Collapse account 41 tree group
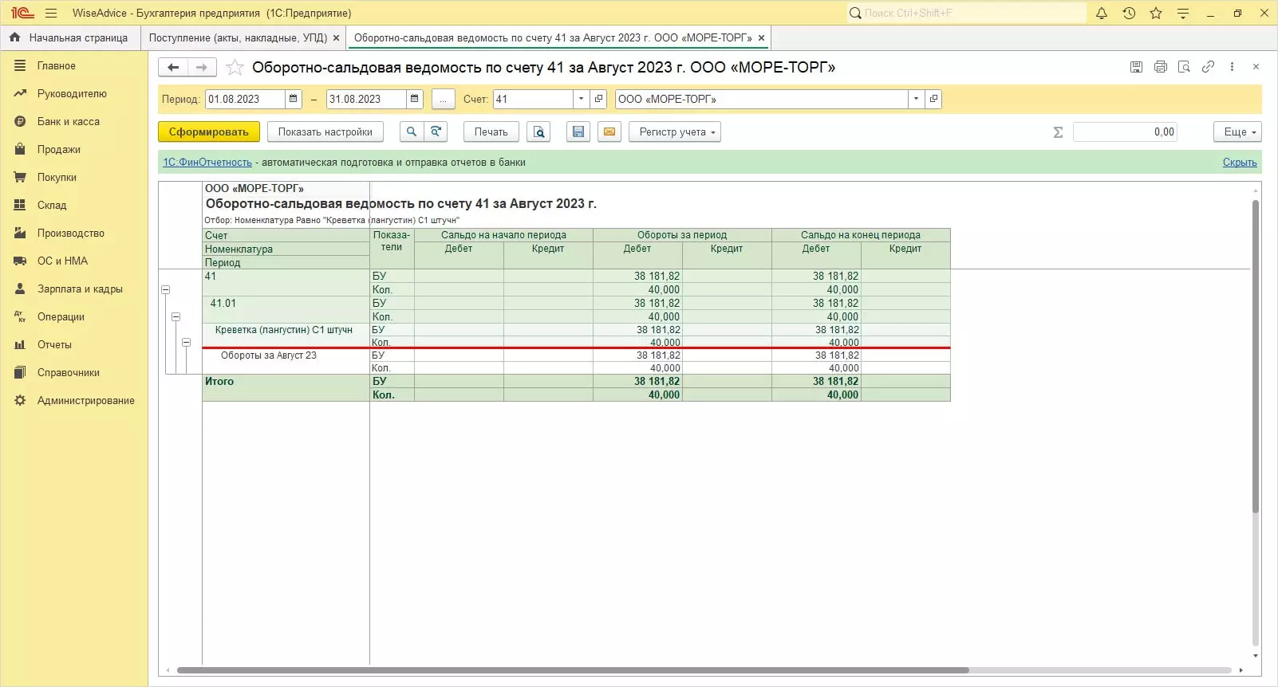This screenshot has height=687, width=1278. point(166,290)
